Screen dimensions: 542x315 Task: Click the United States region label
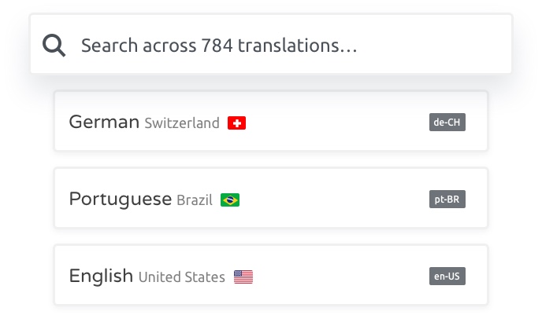[x=181, y=277]
